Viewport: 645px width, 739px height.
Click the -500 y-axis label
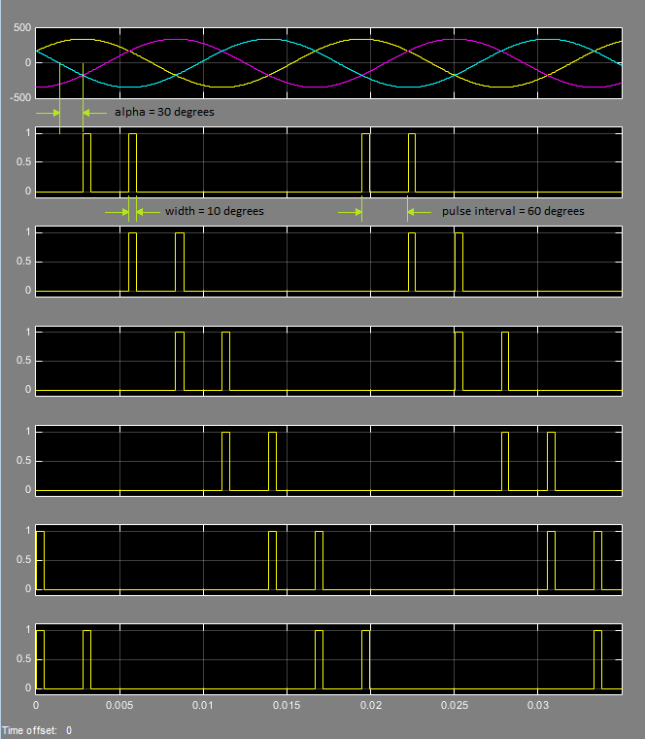pyautogui.click(x=20, y=97)
